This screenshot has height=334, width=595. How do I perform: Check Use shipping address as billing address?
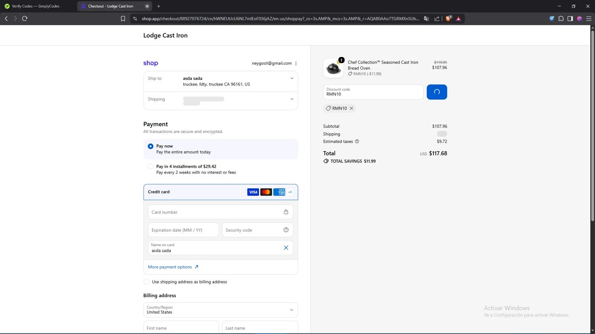pos(147,282)
